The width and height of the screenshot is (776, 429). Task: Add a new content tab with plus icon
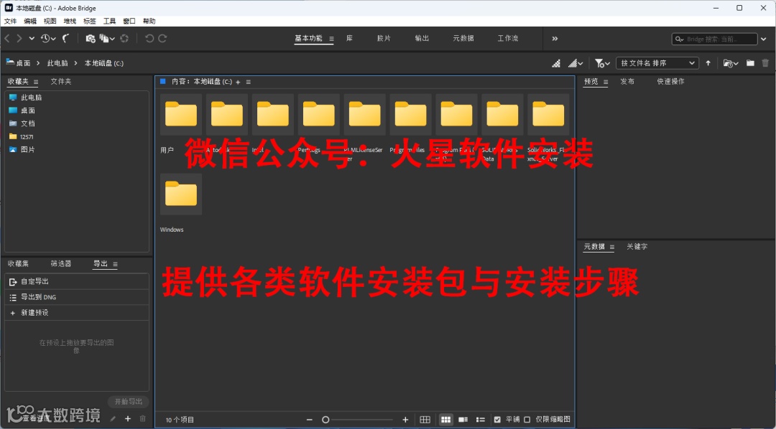pos(238,82)
